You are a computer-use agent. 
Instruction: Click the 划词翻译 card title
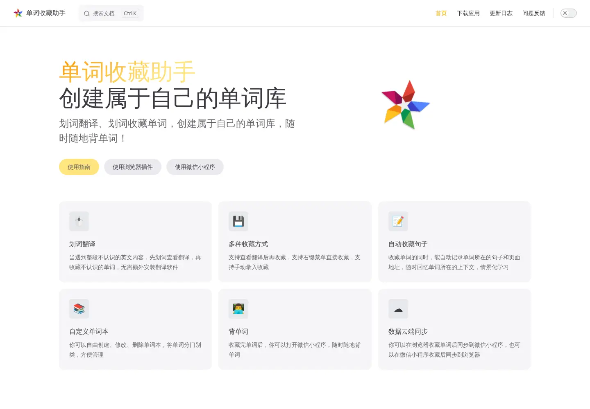(82, 244)
